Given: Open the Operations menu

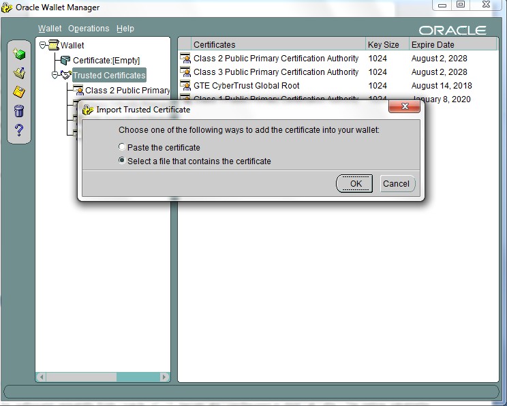Looking at the screenshot, I should click(x=89, y=29).
